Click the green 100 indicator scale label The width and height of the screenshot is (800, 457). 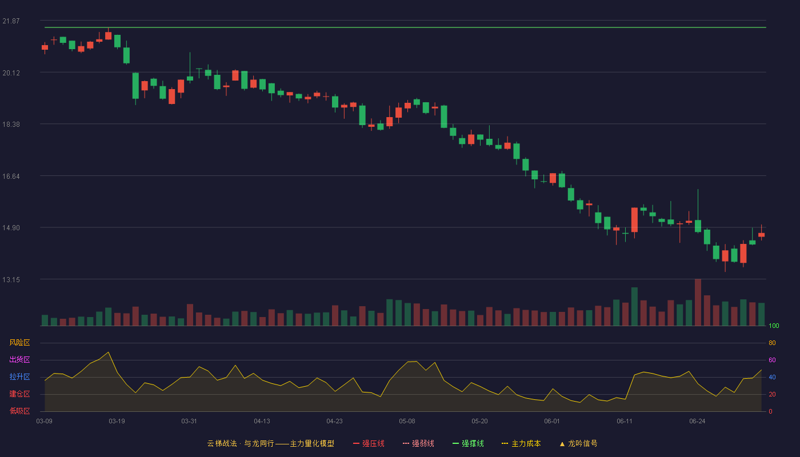(x=774, y=326)
